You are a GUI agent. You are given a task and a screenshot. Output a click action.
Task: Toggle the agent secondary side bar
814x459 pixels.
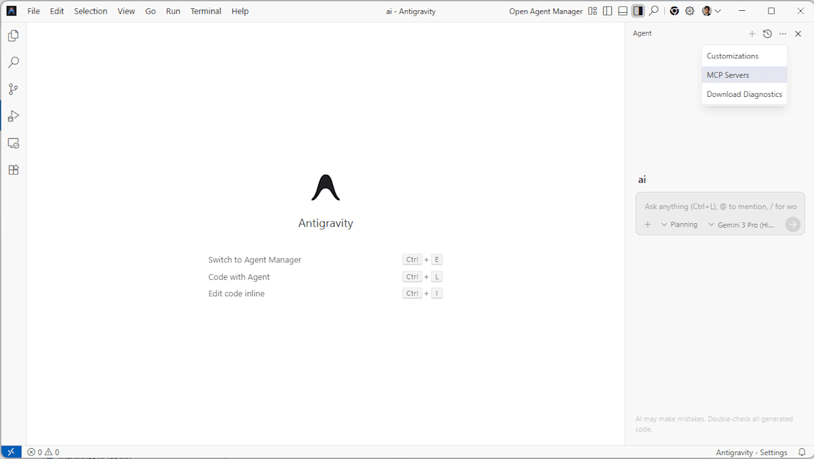(638, 11)
